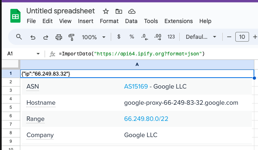Click the Range label

(35, 119)
